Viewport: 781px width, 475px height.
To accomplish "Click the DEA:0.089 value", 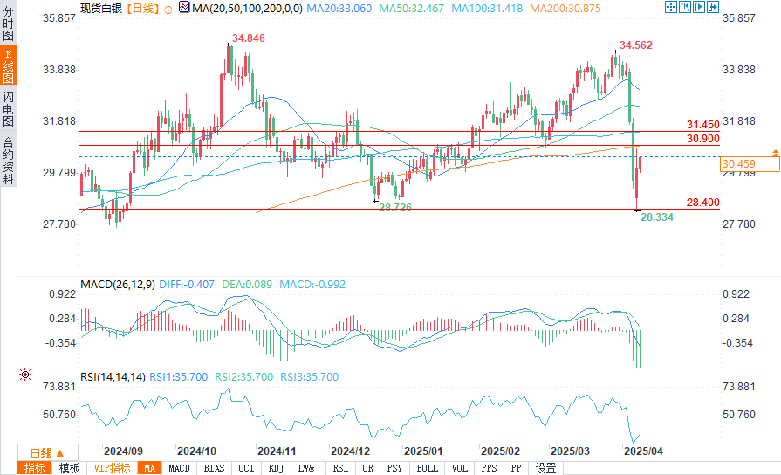I will 247,285.
